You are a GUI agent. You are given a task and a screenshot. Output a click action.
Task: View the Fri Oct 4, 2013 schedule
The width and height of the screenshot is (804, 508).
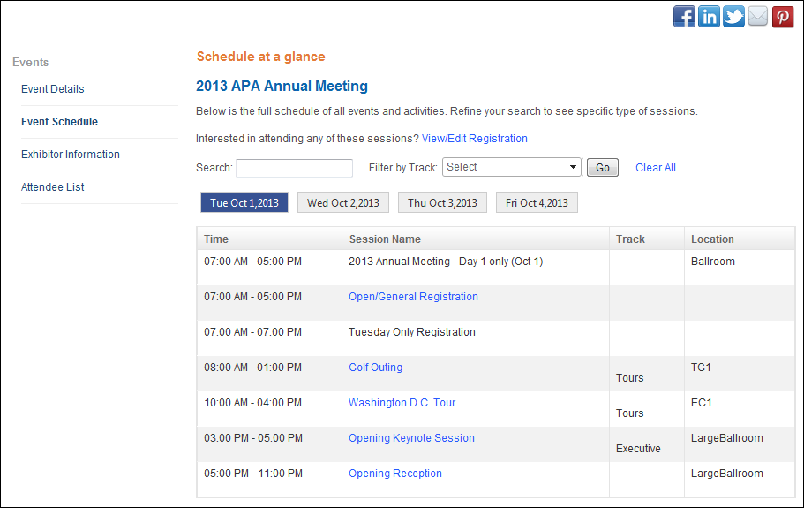coord(537,202)
